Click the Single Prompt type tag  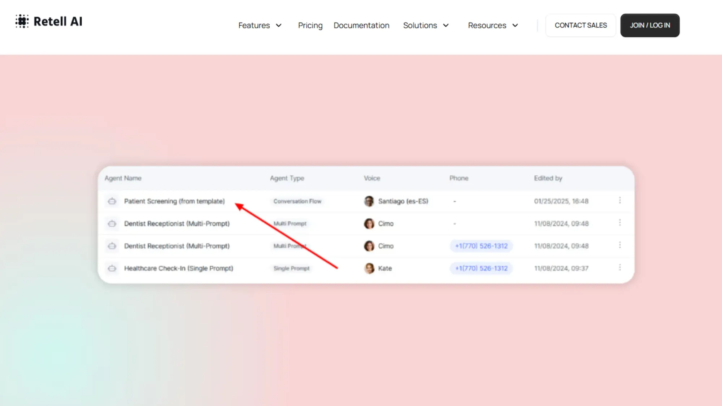291,268
